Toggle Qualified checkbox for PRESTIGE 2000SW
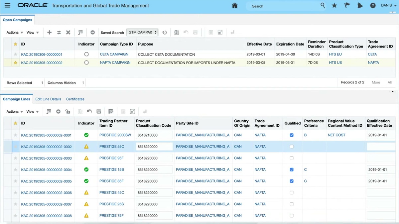Viewport: 399px width, 224px height. 292,135
